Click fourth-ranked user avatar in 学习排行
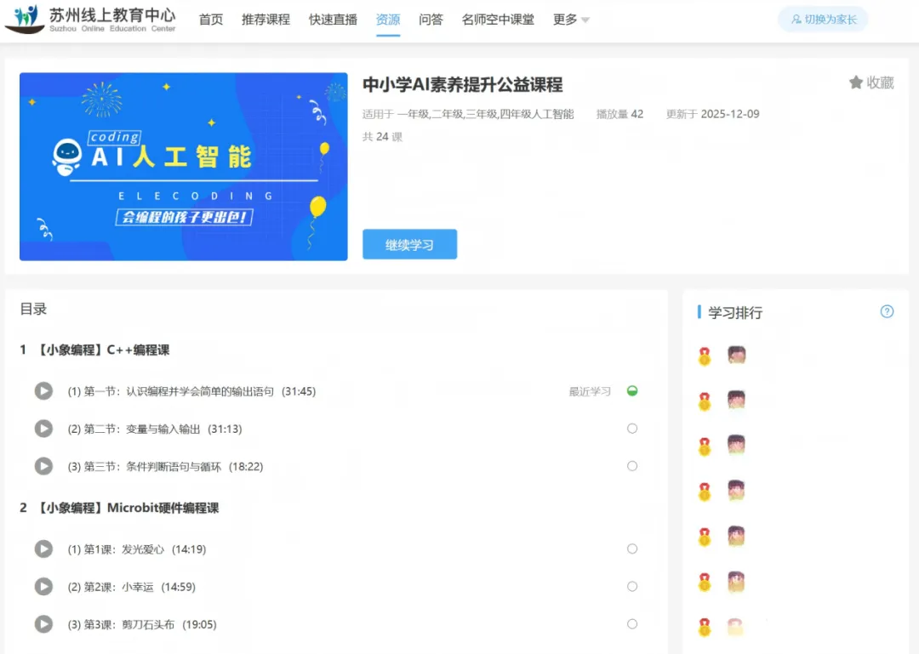The height and width of the screenshot is (654, 919). [x=737, y=490]
